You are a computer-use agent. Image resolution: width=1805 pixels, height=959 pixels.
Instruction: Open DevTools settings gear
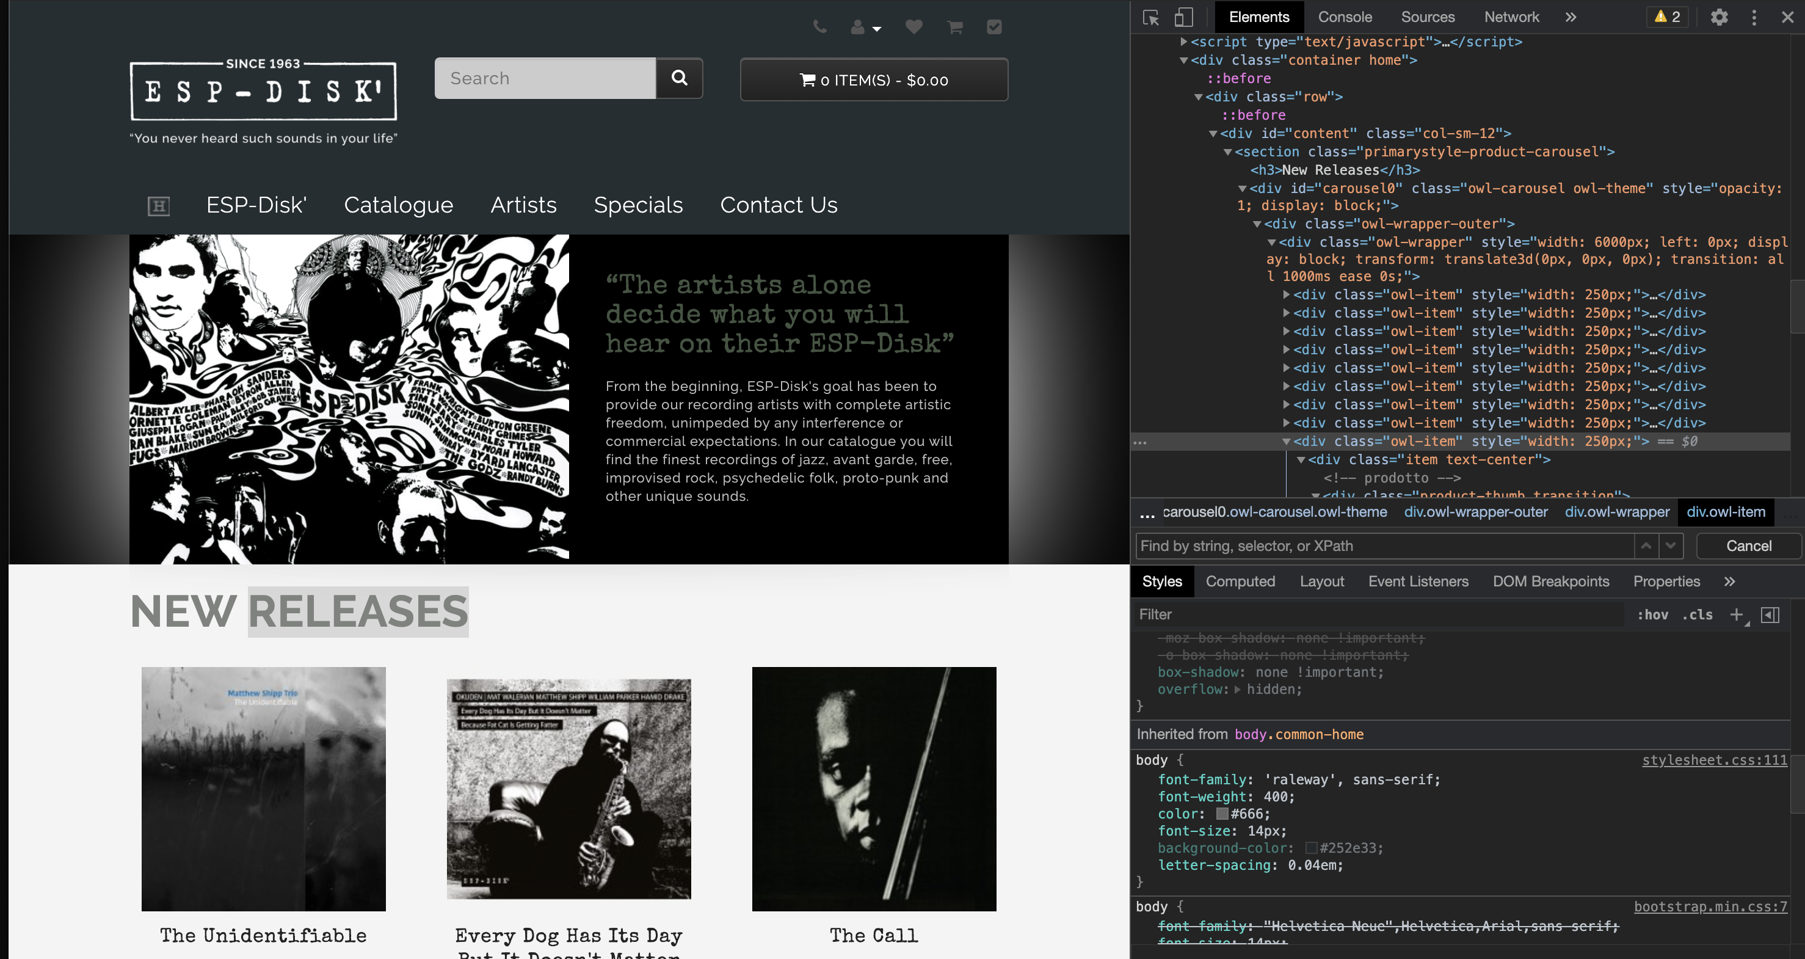(1719, 17)
